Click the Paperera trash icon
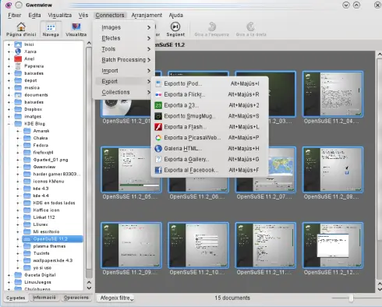The image size is (382, 307). tap(18, 66)
